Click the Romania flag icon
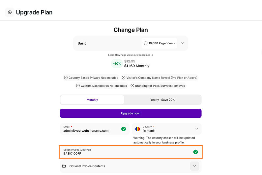The height and width of the screenshot is (175, 262). pos(138,129)
